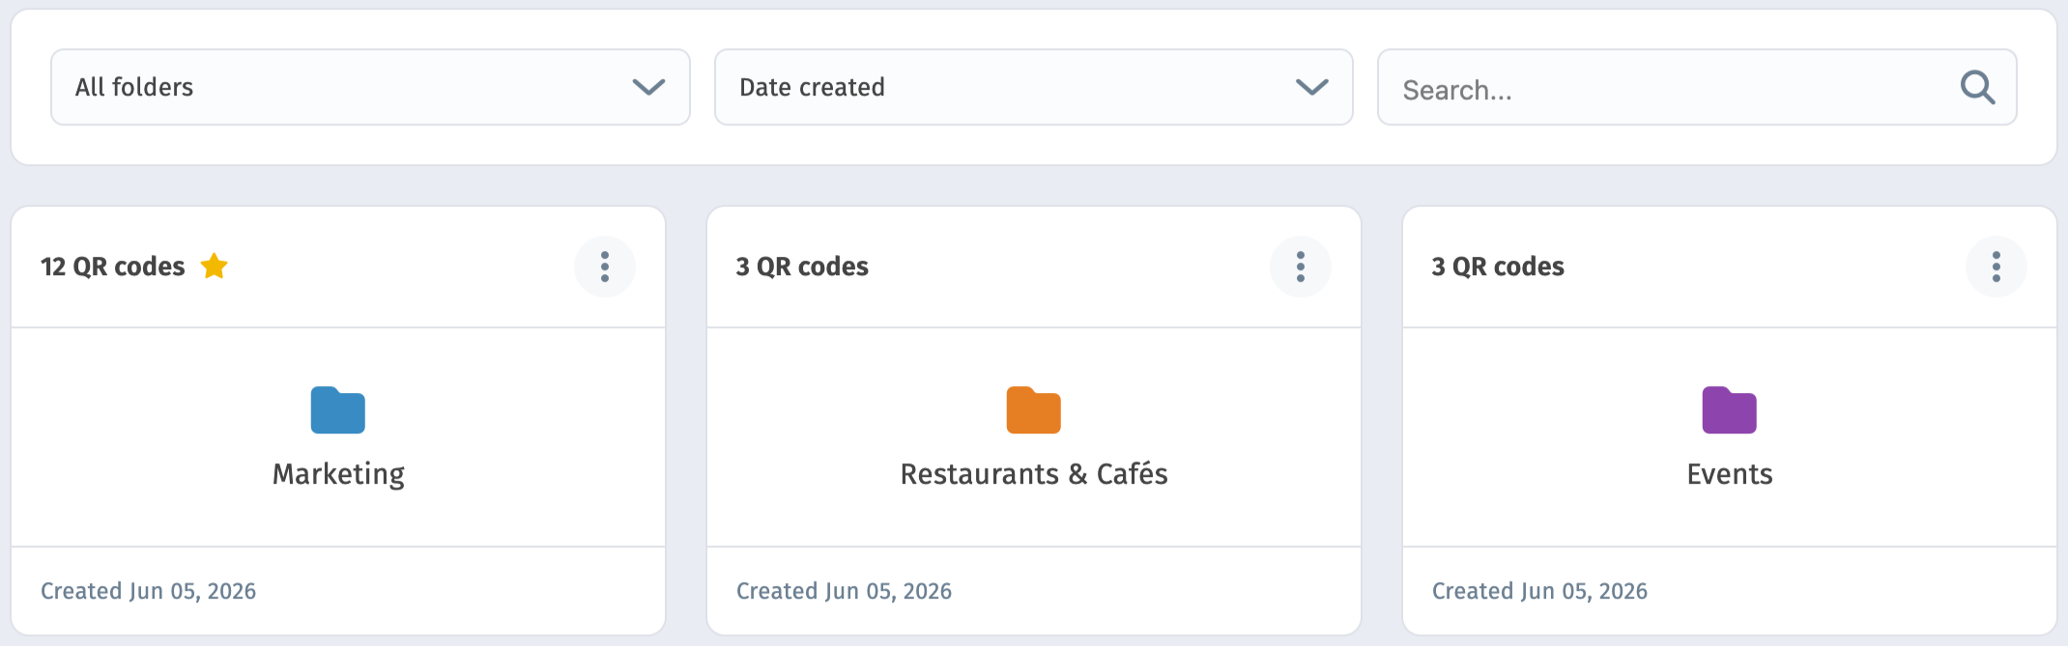Click the blue Marketing folder icon
Screen dimensions: 2068x646
(338, 410)
